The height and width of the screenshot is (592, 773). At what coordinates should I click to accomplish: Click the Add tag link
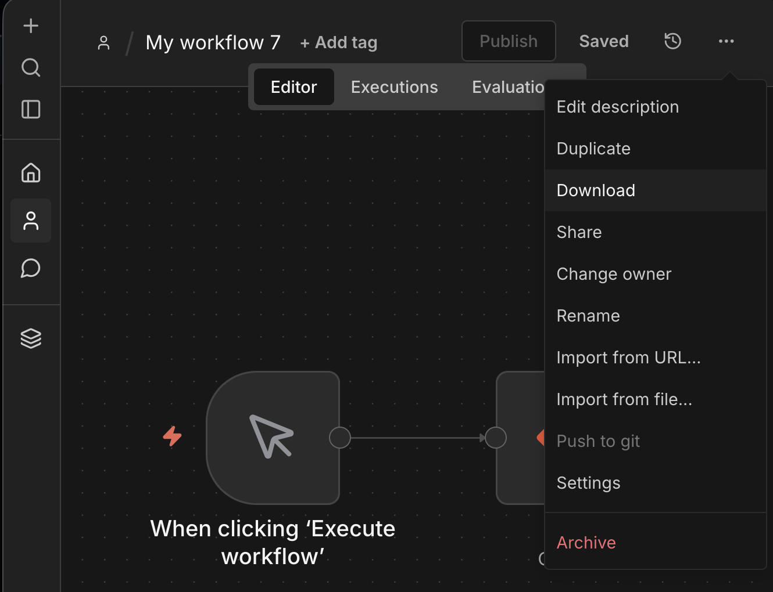339,42
